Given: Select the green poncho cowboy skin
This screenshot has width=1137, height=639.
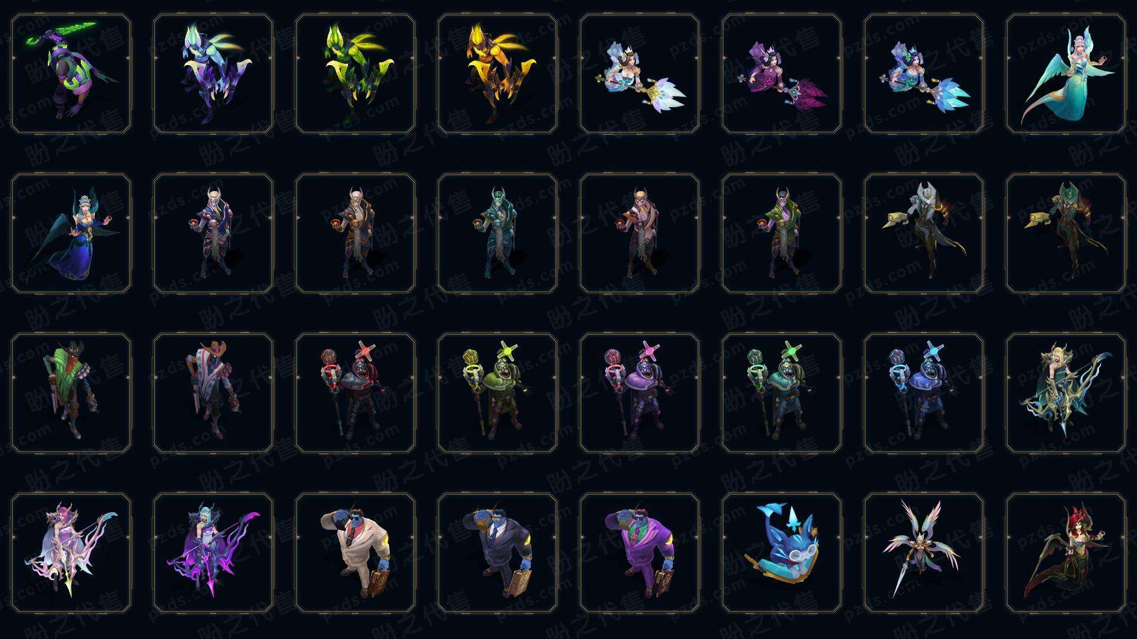Looking at the screenshot, I should (x=71, y=393).
